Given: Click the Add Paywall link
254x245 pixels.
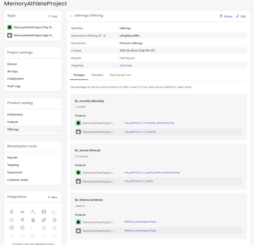Looking at the screenshot, I should (127, 58).
